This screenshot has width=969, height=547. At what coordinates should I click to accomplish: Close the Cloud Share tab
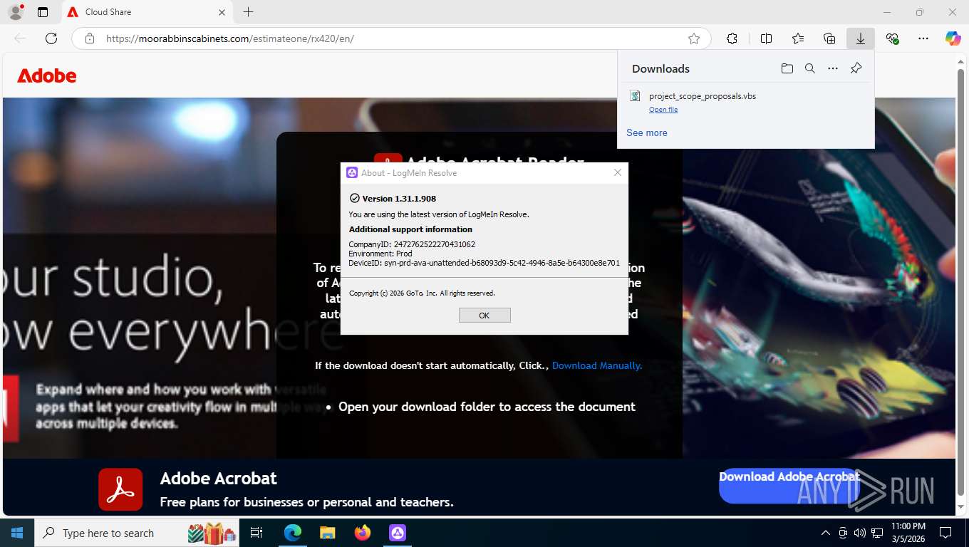(222, 12)
